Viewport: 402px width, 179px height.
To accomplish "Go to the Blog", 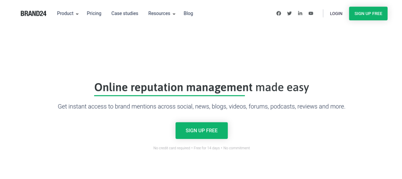I will [x=188, y=14].
